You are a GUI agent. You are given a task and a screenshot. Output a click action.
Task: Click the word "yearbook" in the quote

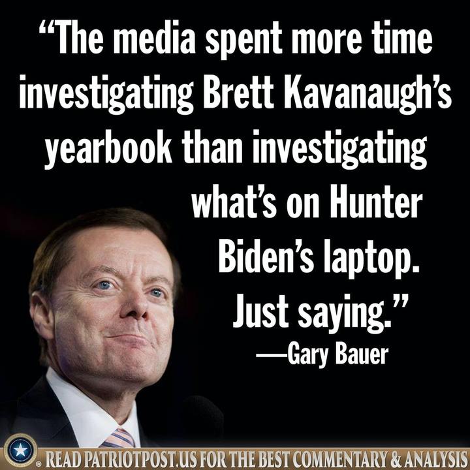108,149
